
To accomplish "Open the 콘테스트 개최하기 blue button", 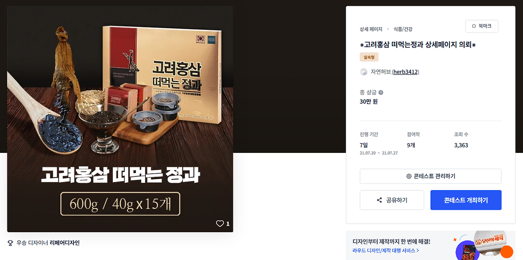I will (466, 200).
